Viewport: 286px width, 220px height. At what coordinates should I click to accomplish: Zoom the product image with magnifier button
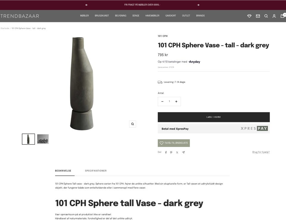coord(132,124)
